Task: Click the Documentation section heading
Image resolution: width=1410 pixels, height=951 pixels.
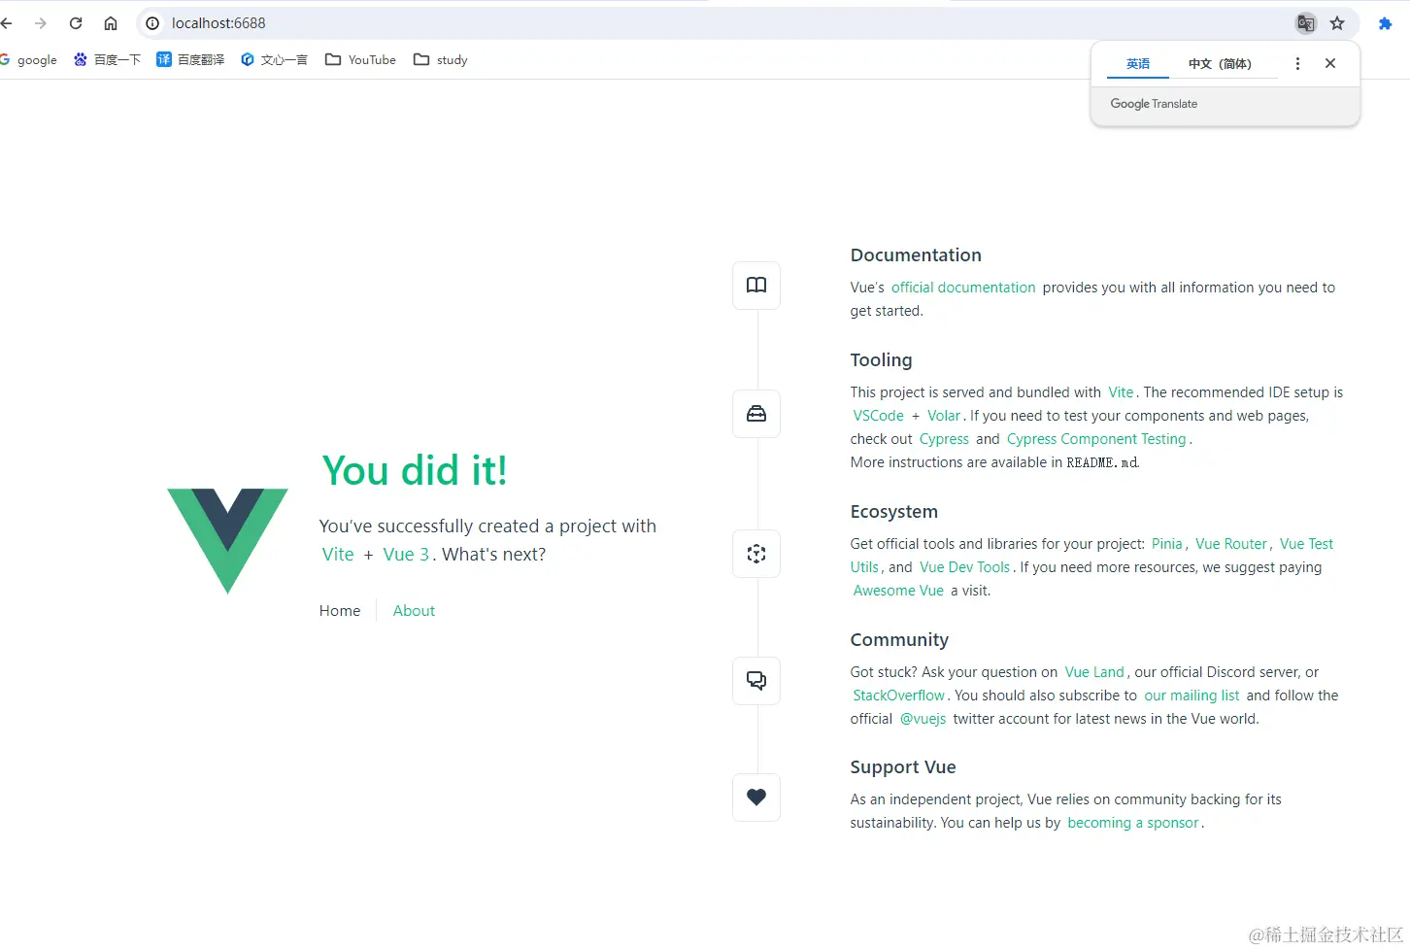Action: click(916, 255)
